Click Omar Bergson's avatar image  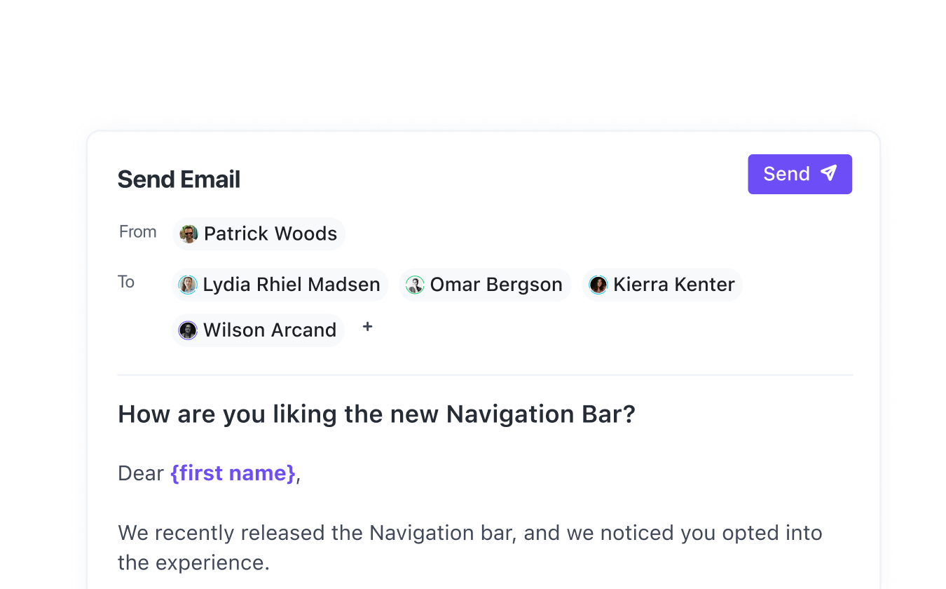click(415, 285)
